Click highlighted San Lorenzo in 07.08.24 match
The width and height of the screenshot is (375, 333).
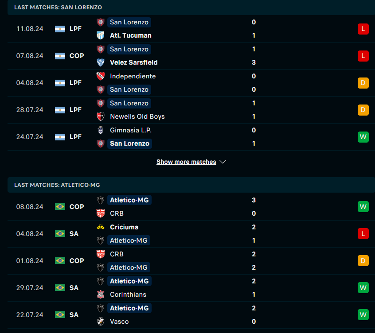[129, 49]
